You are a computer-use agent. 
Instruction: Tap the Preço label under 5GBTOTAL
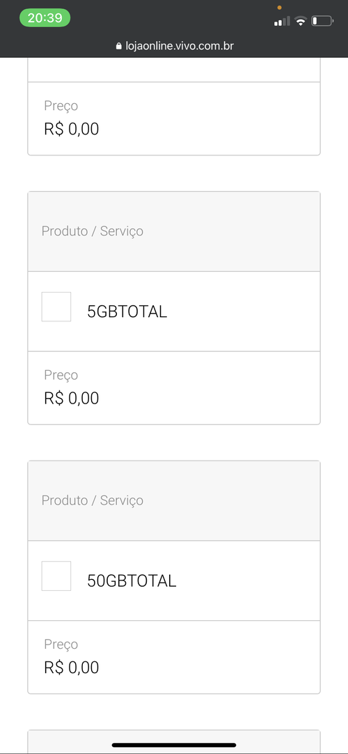[x=61, y=375]
